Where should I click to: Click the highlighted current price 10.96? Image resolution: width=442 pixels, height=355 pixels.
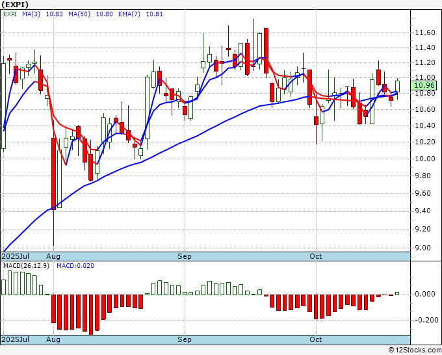[x=424, y=85]
